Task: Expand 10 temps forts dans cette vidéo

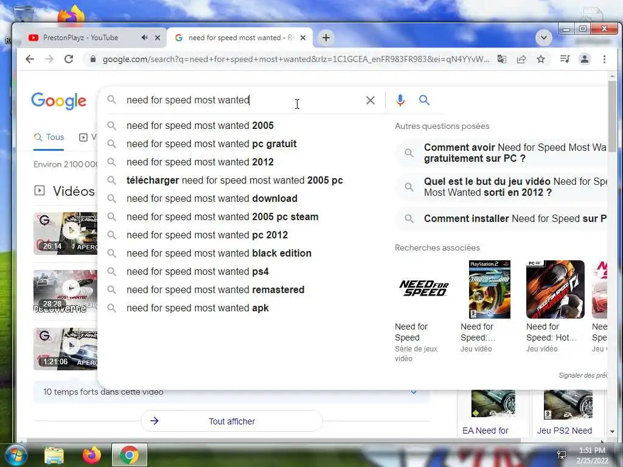Action: [231, 392]
